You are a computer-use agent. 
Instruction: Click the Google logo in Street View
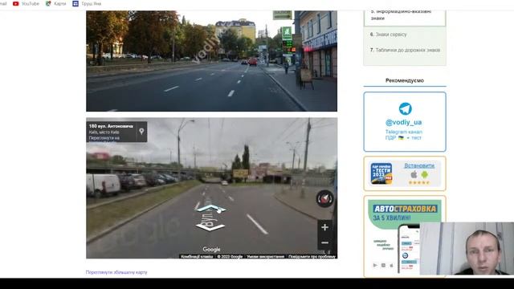click(211, 250)
